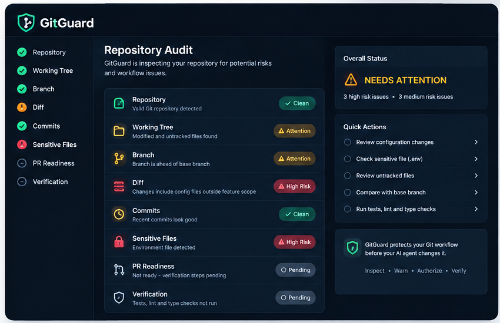Click the 'Modified and untracked files found' text
This screenshot has height=323, width=500.
[x=175, y=136]
